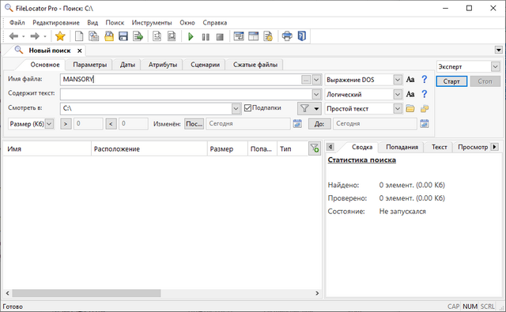The height and width of the screenshot is (312, 506).
Task: Switch to the Сжатые файлы tab
Action: [255, 65]
